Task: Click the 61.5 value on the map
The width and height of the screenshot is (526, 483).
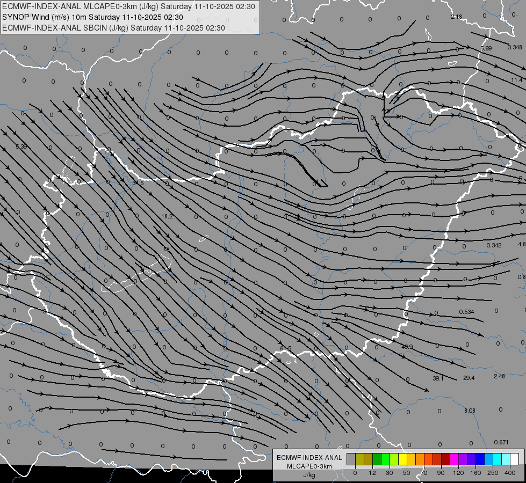Action: pos(286,349)
